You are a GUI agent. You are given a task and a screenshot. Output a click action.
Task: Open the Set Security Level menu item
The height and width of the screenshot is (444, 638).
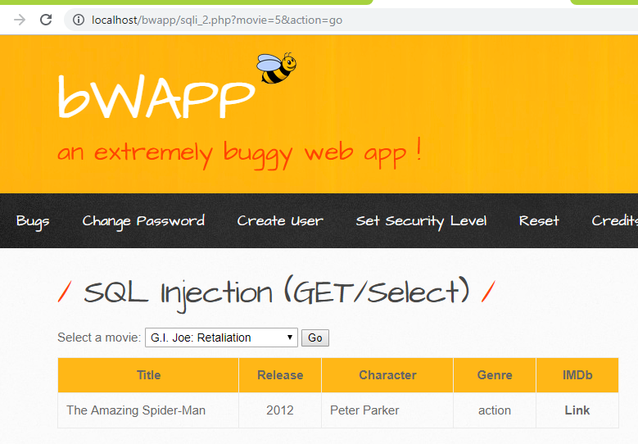tap(421, 221)
